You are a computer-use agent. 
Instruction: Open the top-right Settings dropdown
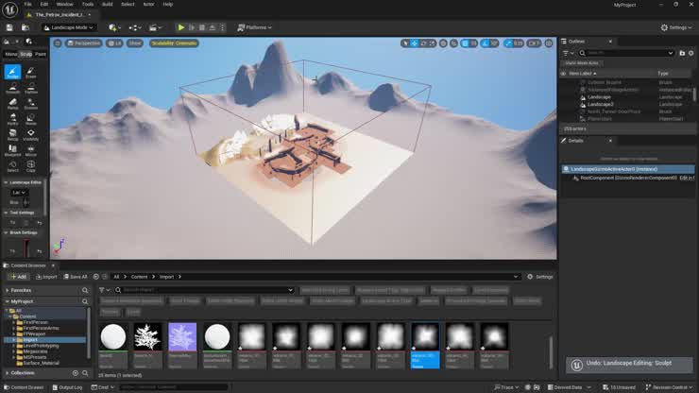click(676, 27)
